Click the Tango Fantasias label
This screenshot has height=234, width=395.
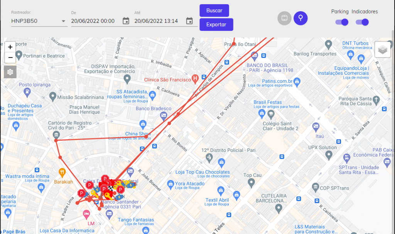136,220
